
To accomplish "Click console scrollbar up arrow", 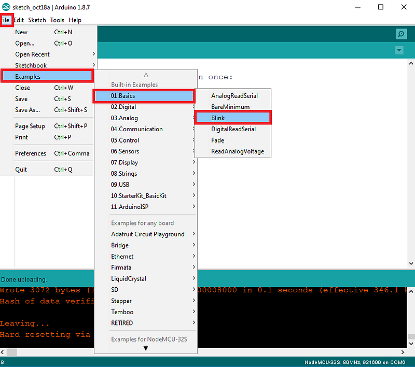I will (411, 291).
